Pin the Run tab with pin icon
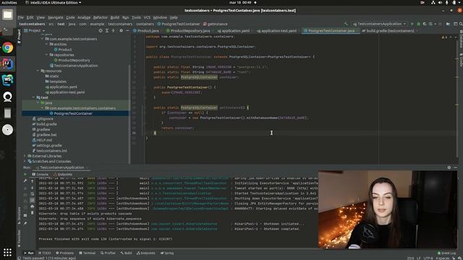This screenshot has height=260, width=463. 25,223
